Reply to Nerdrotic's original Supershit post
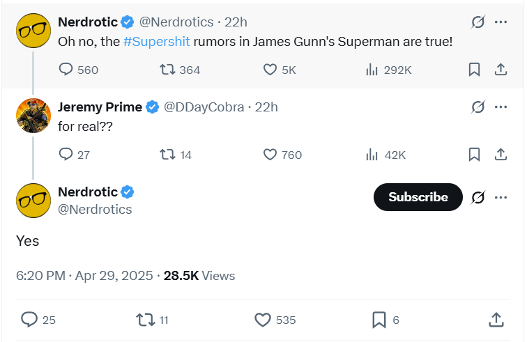Screen dimensions: 527x342 point(66,70)
